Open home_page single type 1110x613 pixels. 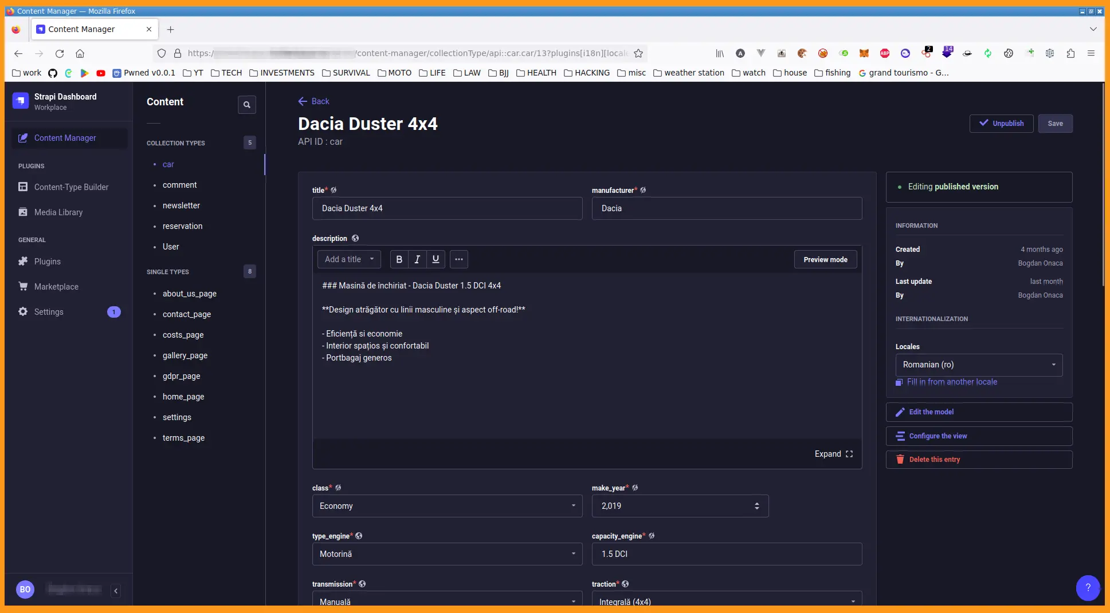(183, 397)
